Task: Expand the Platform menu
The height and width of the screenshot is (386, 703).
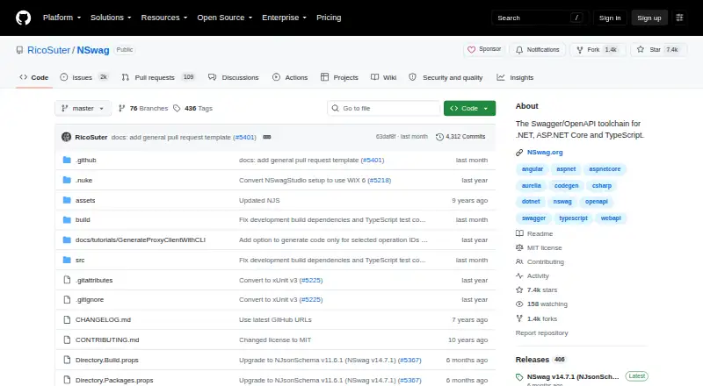Action: click(62, 18)
